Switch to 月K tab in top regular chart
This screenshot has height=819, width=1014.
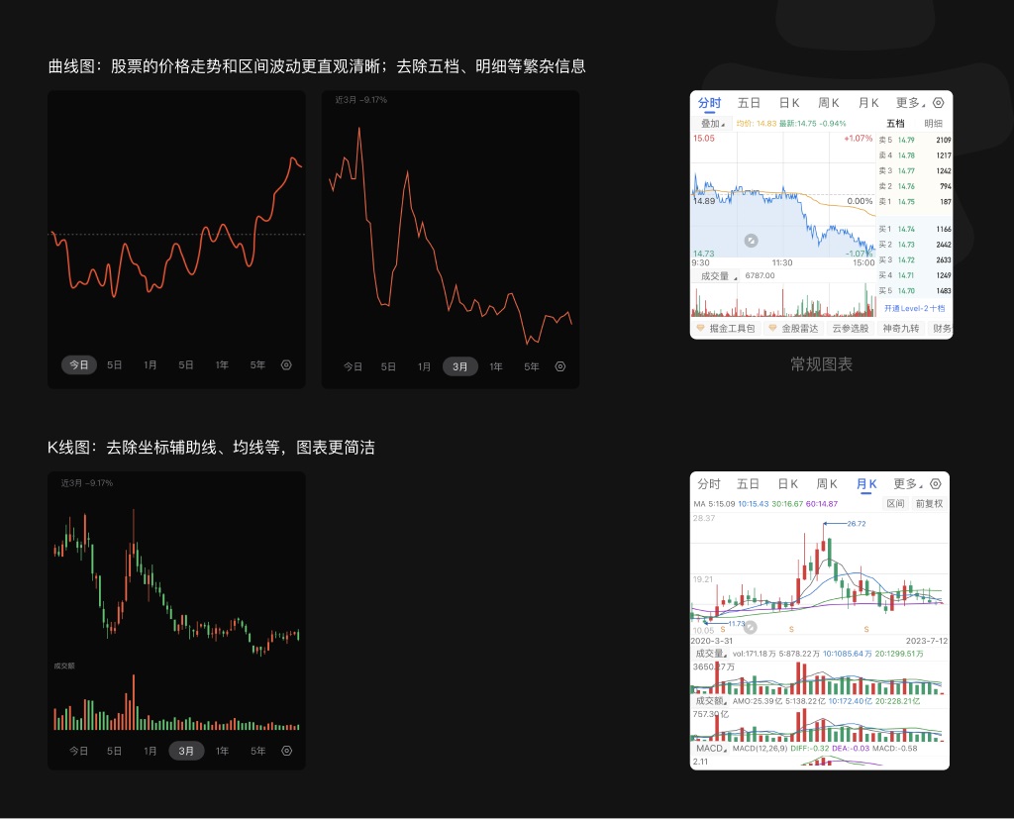click(x=868, y=103)
